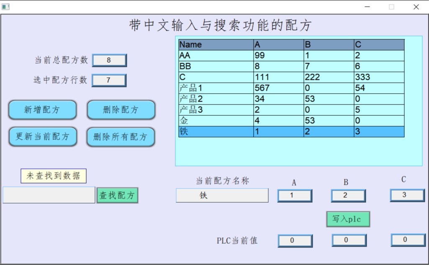Click the 当前总配方数 value field

109,60
